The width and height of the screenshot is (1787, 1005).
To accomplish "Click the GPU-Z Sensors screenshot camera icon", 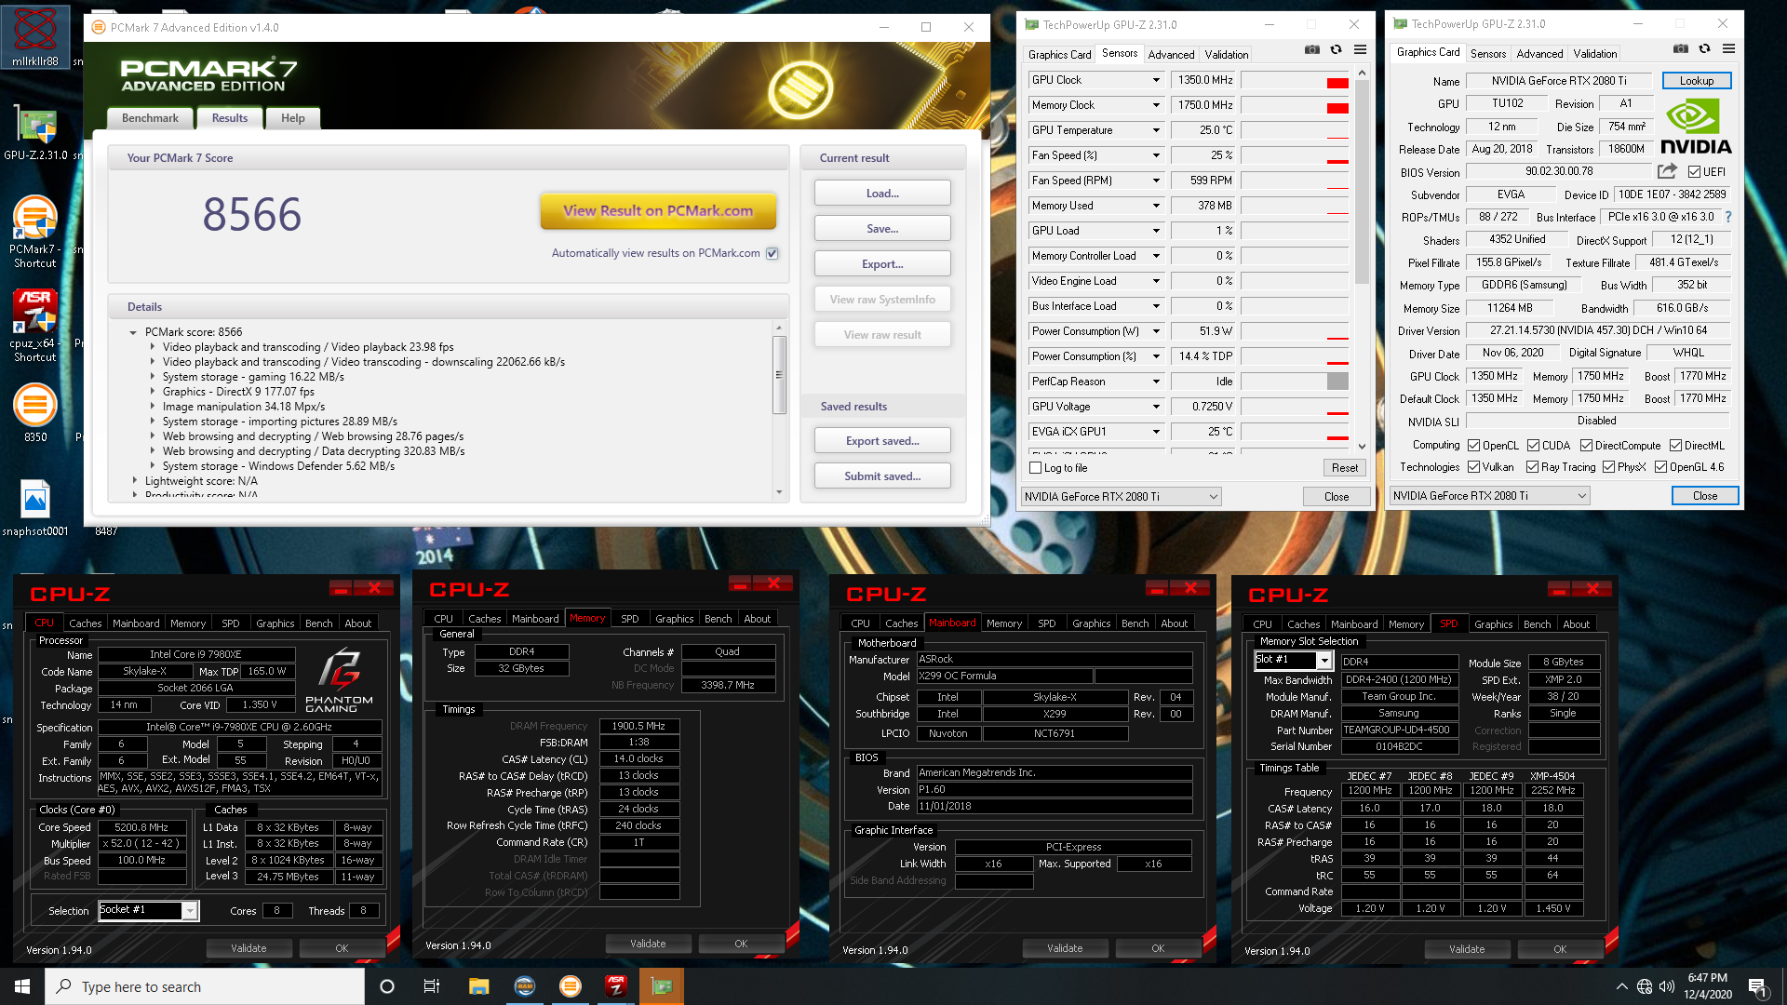I will [x=1311, y=50].
